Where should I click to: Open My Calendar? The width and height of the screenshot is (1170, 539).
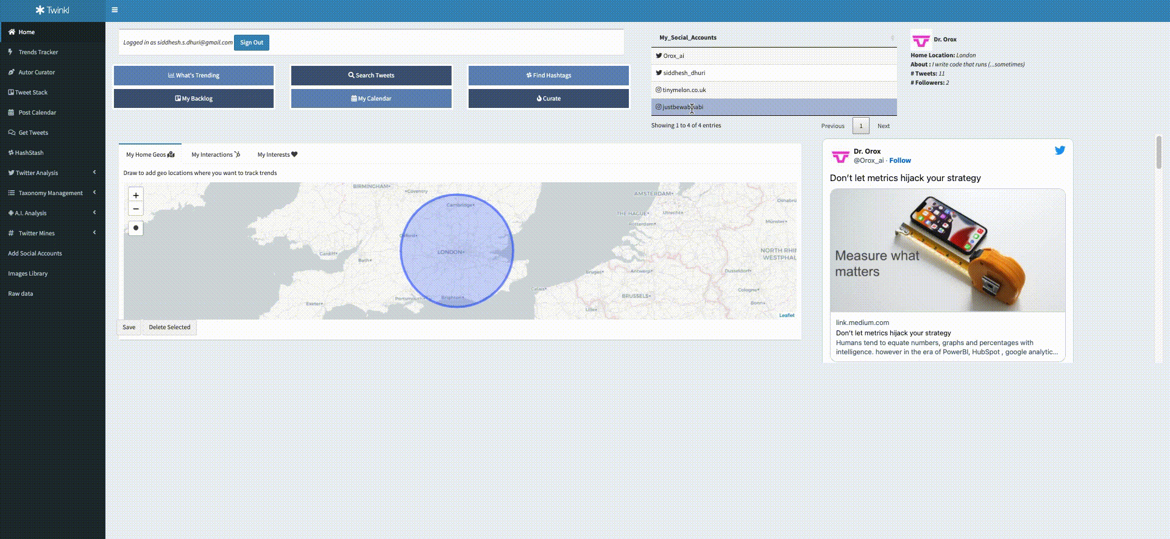click(x=371, y=98)
